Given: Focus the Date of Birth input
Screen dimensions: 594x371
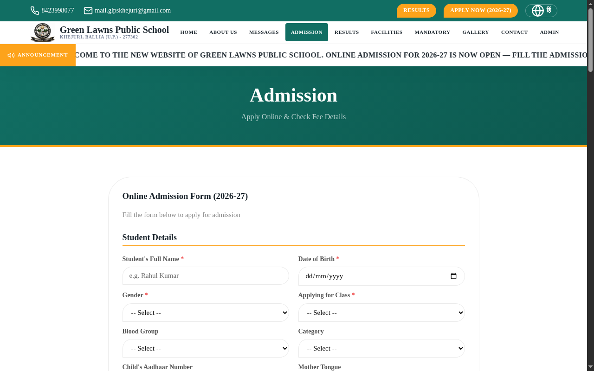Looking at the screenshot, I should [x=381, y=276].
